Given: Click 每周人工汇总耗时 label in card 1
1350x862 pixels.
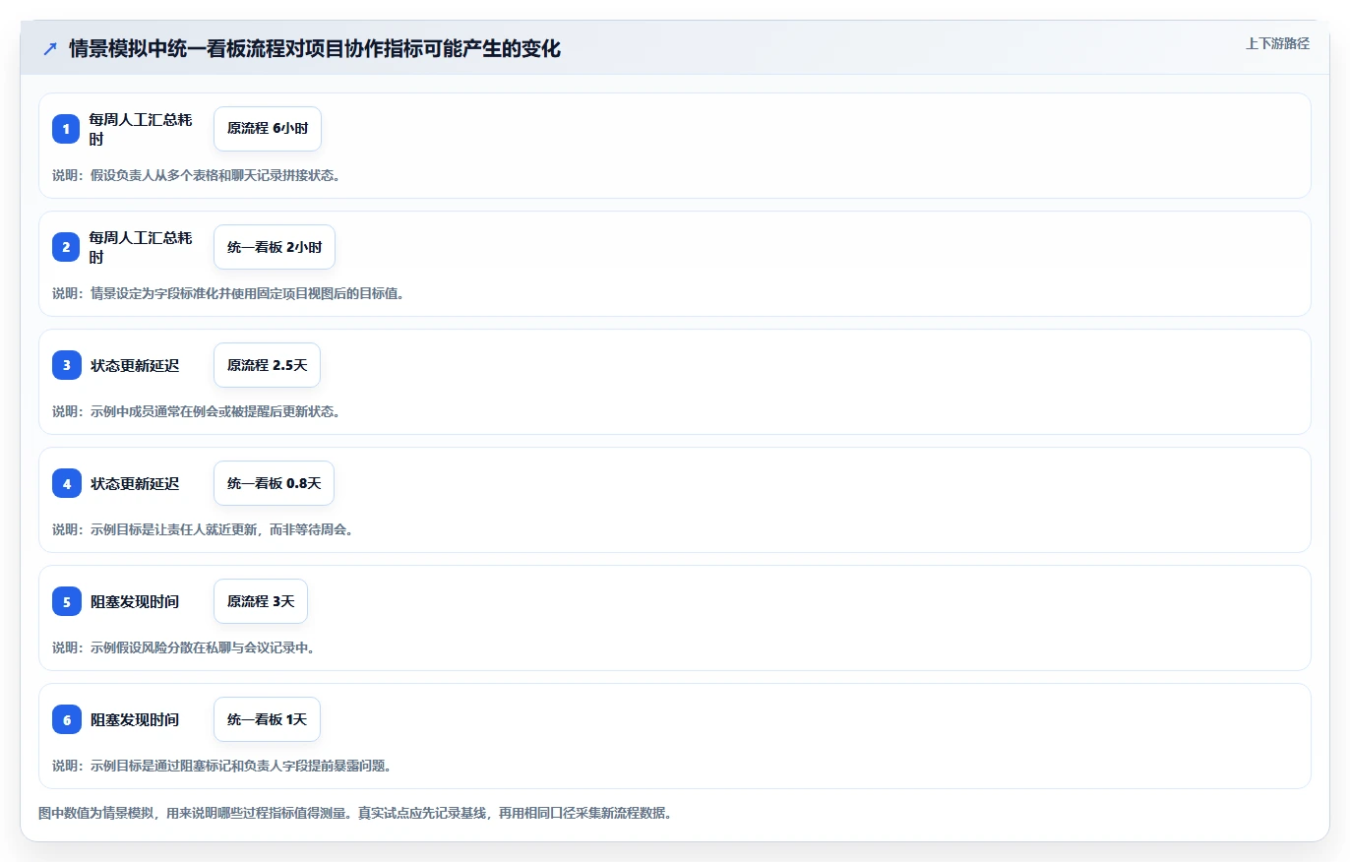Looking at the screenshot, I should pos(142,129).
